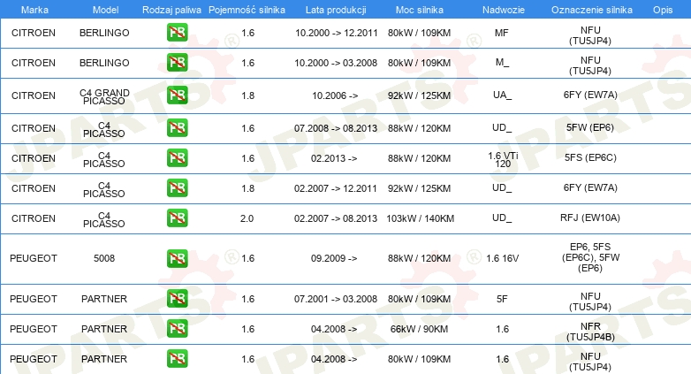Click the NFR (TU5JP4B) engine code
Viewport: 691px width, 374px height.
coord(590,332)
